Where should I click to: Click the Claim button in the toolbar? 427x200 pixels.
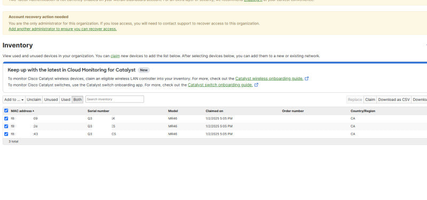click(x=370, y=100)
